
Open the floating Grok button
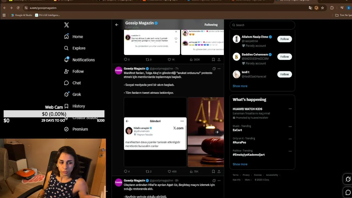[x=348, y=179]
